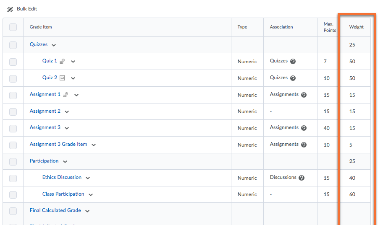This screenshot has height=225, width=383.
Task: Tick the checkbox for Quiz 1 row
Action: point(13,62)
